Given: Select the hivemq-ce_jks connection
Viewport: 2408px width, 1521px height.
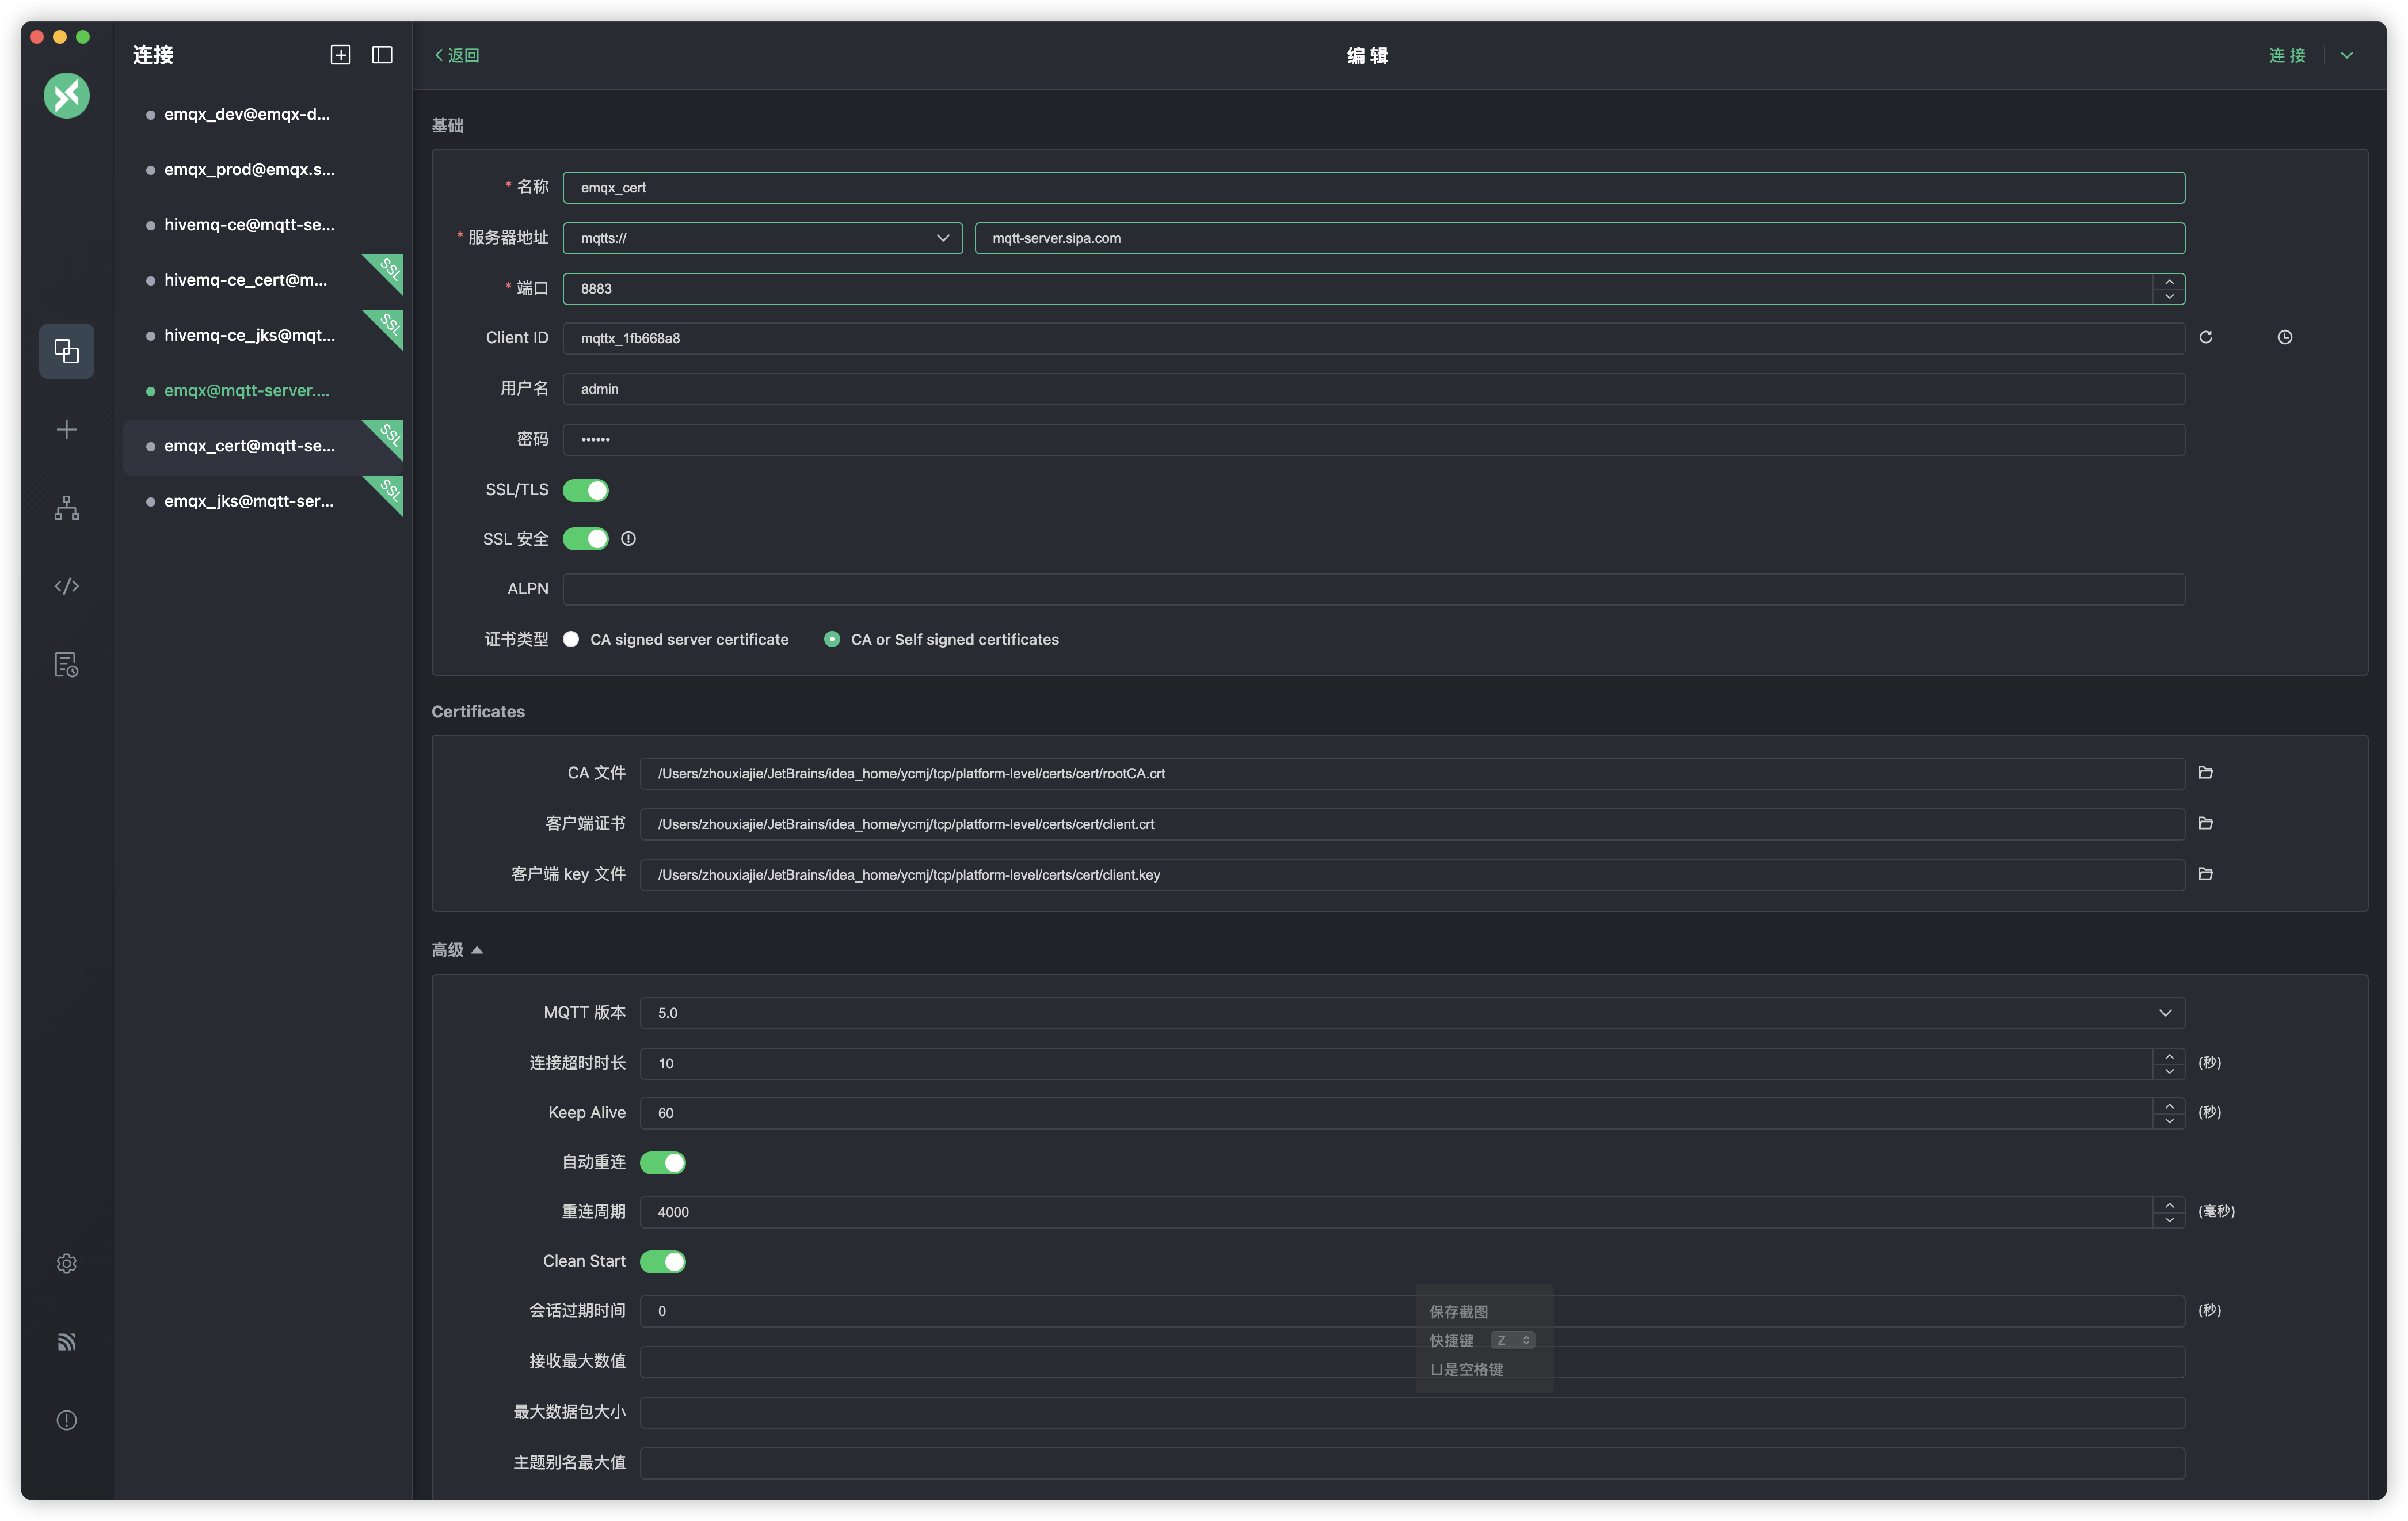Looking at the screenshot, I should [262, 335].
